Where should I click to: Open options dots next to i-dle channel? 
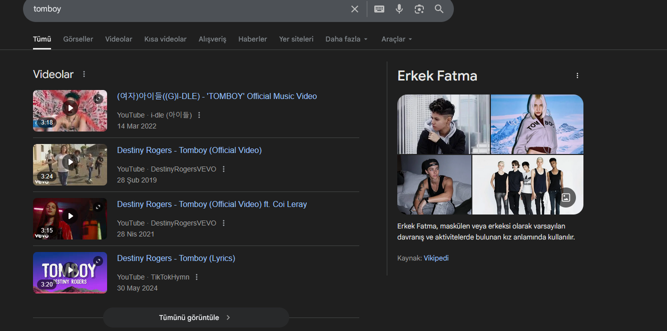199,115
